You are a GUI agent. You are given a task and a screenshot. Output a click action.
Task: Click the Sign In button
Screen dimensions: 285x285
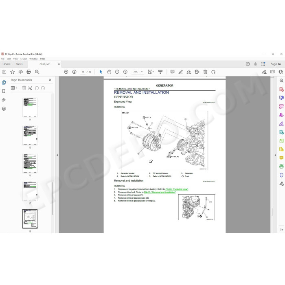pos(276,64)
